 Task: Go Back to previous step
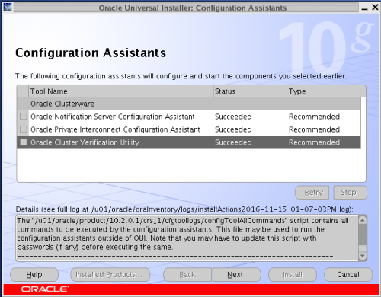click(x=187, y=274)
